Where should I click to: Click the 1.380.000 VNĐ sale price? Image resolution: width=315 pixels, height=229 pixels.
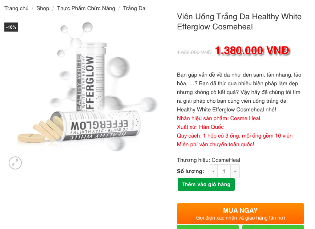point(252,50)
